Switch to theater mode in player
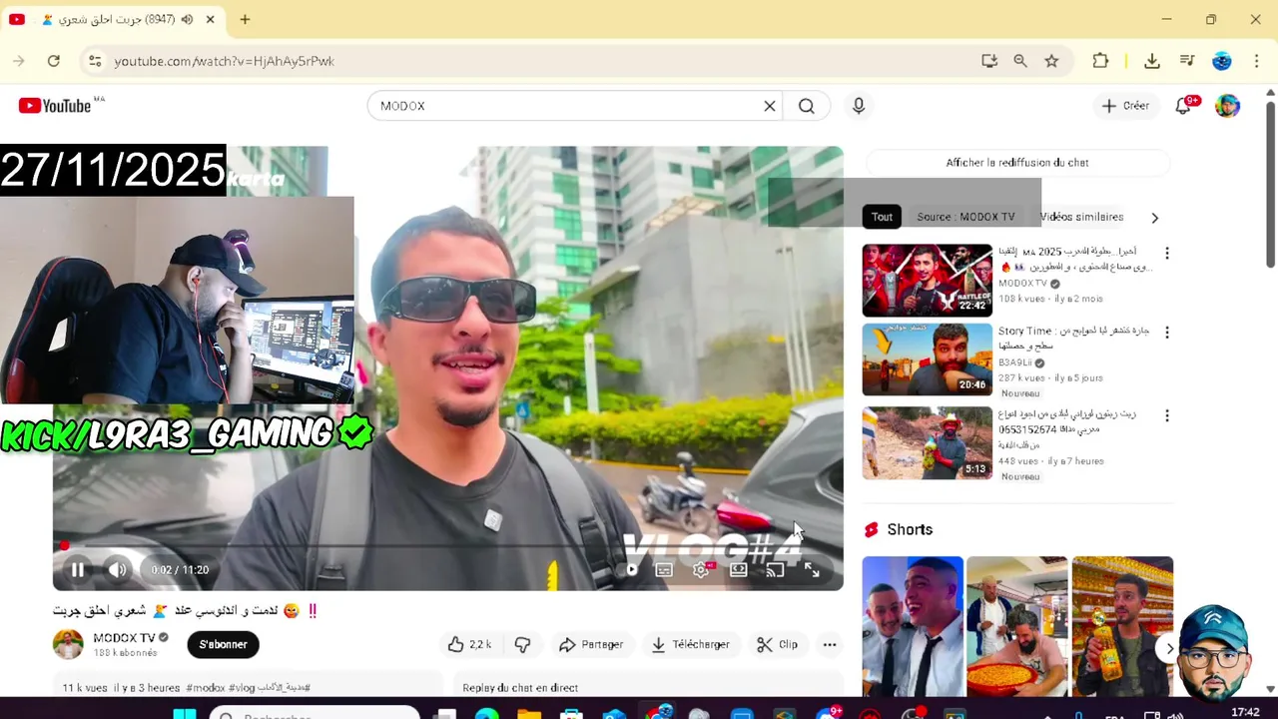The height and width of the screenshot is (719, 1278). point(739,570)
